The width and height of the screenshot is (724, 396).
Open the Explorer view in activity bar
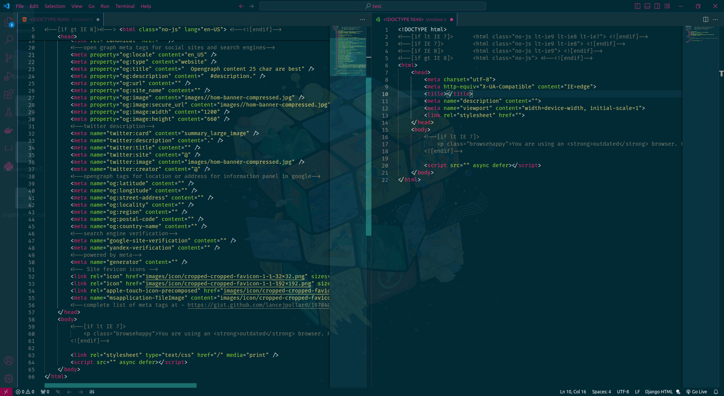click(9, 21)
